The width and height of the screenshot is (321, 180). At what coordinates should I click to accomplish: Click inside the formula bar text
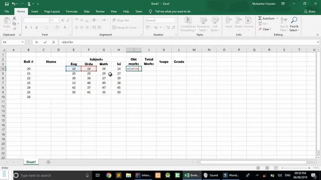[x=67, y=42]
